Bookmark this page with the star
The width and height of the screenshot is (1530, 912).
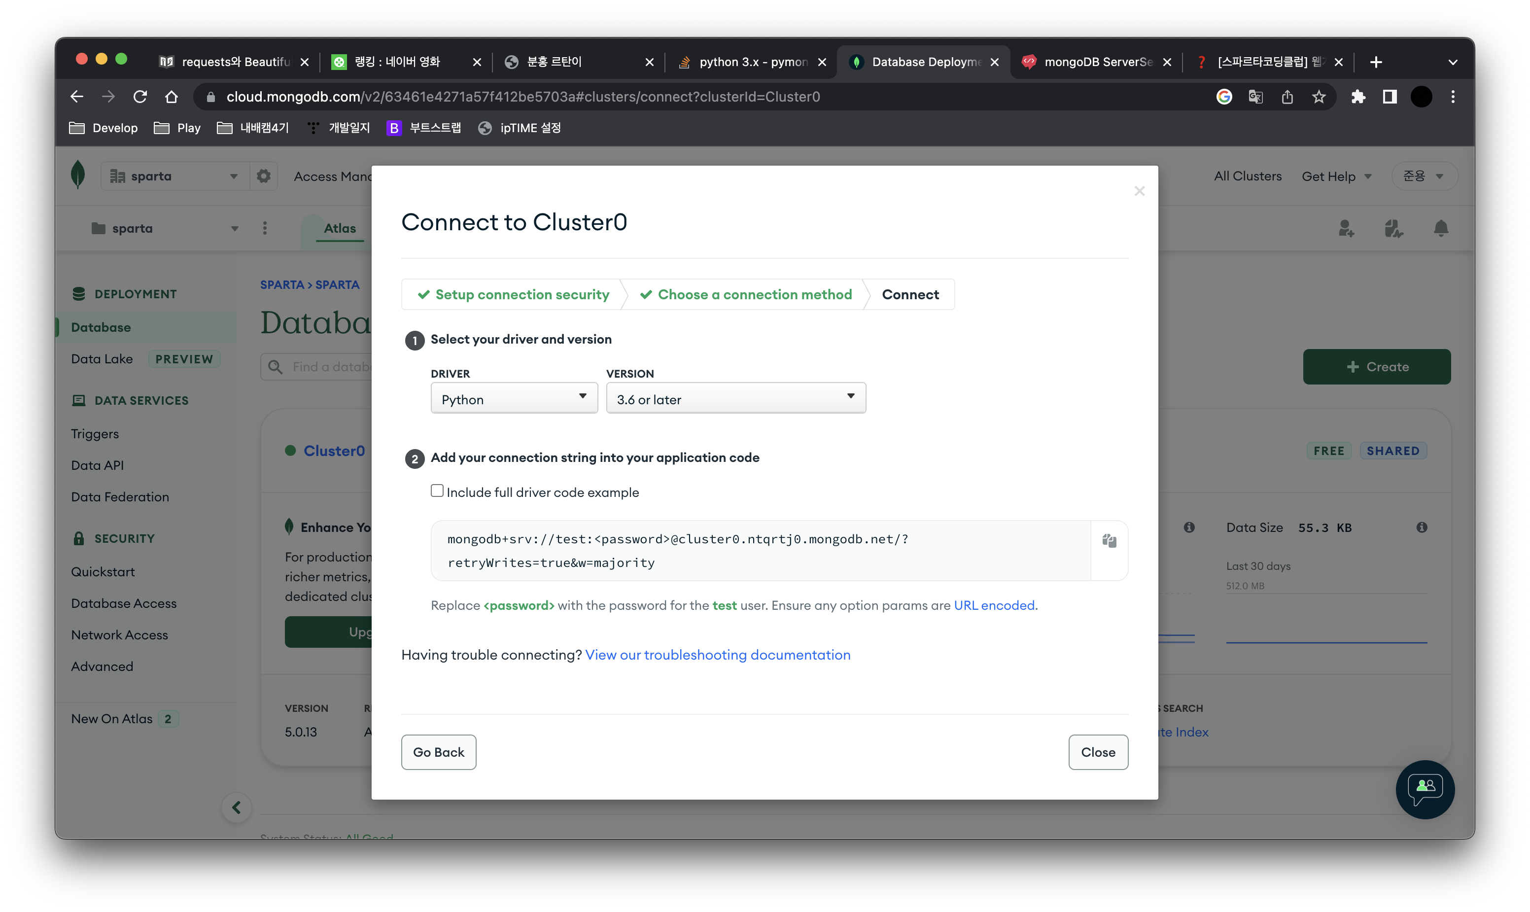pos(1319,97)
